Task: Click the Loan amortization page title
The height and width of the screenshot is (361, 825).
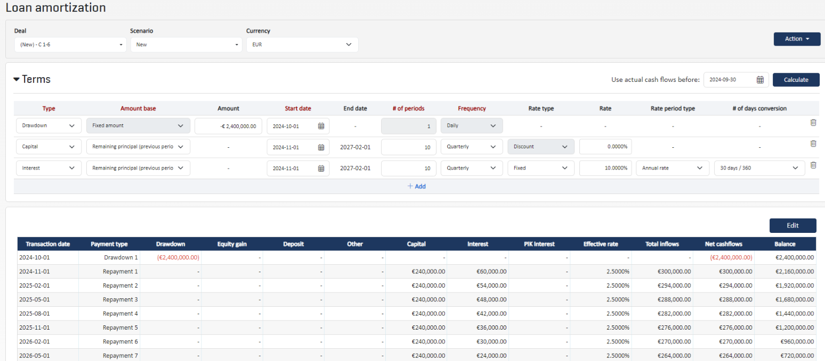Action: (55, 7)
